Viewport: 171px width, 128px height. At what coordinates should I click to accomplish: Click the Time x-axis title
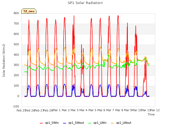(151, 114)
